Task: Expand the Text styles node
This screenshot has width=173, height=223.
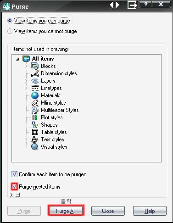Action: [26, 139]
